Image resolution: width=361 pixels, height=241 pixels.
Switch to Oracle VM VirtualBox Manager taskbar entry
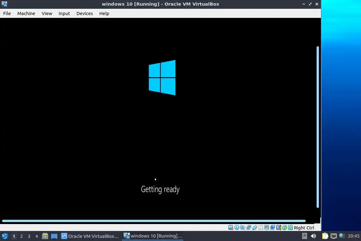click(x=90, y=236)
